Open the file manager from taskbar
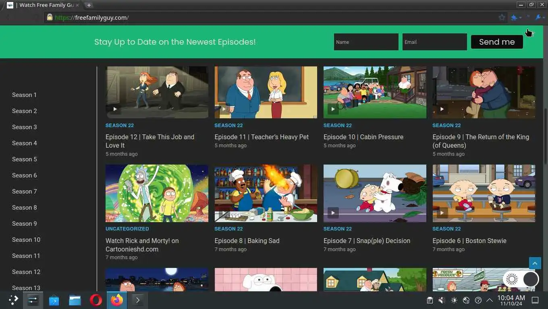The width and height of the screenshot is (548, 309). click(x=75, y=300)
